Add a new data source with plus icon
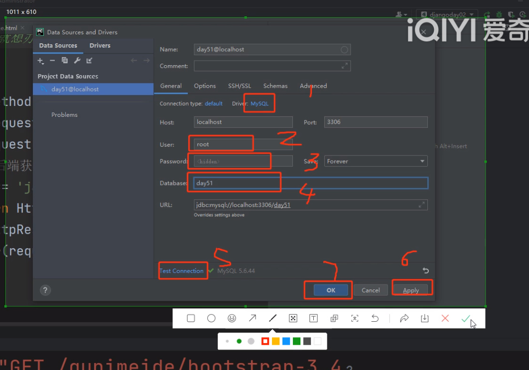 40,61
